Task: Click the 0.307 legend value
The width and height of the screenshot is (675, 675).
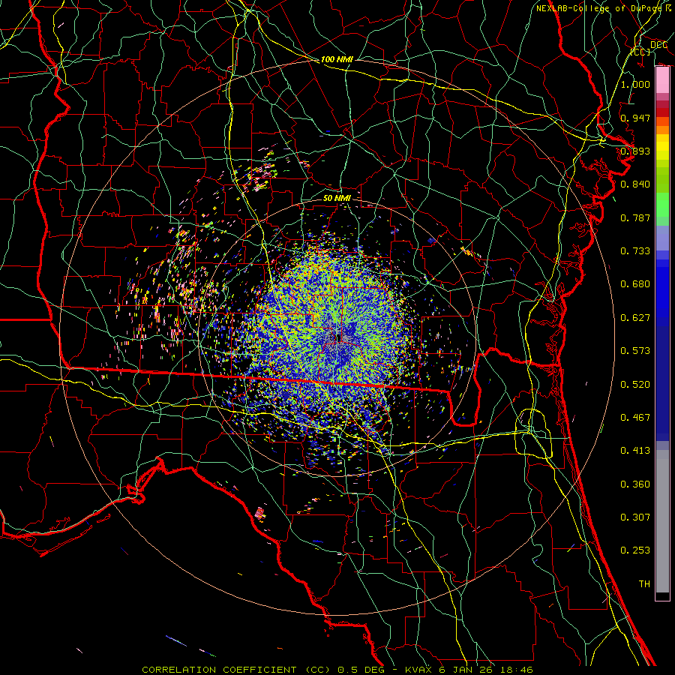Action: (x=635, y=517)
